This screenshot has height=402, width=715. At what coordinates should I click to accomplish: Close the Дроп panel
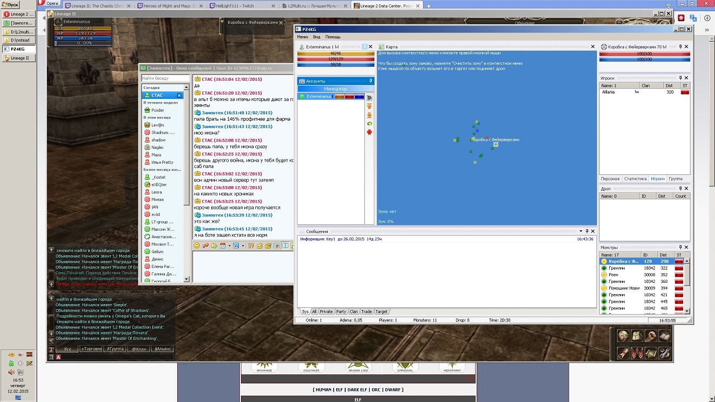click(687, 188)
